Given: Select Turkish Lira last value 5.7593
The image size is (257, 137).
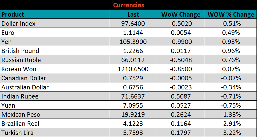Looking at the screenshot, I should click(x=133, y=133).
